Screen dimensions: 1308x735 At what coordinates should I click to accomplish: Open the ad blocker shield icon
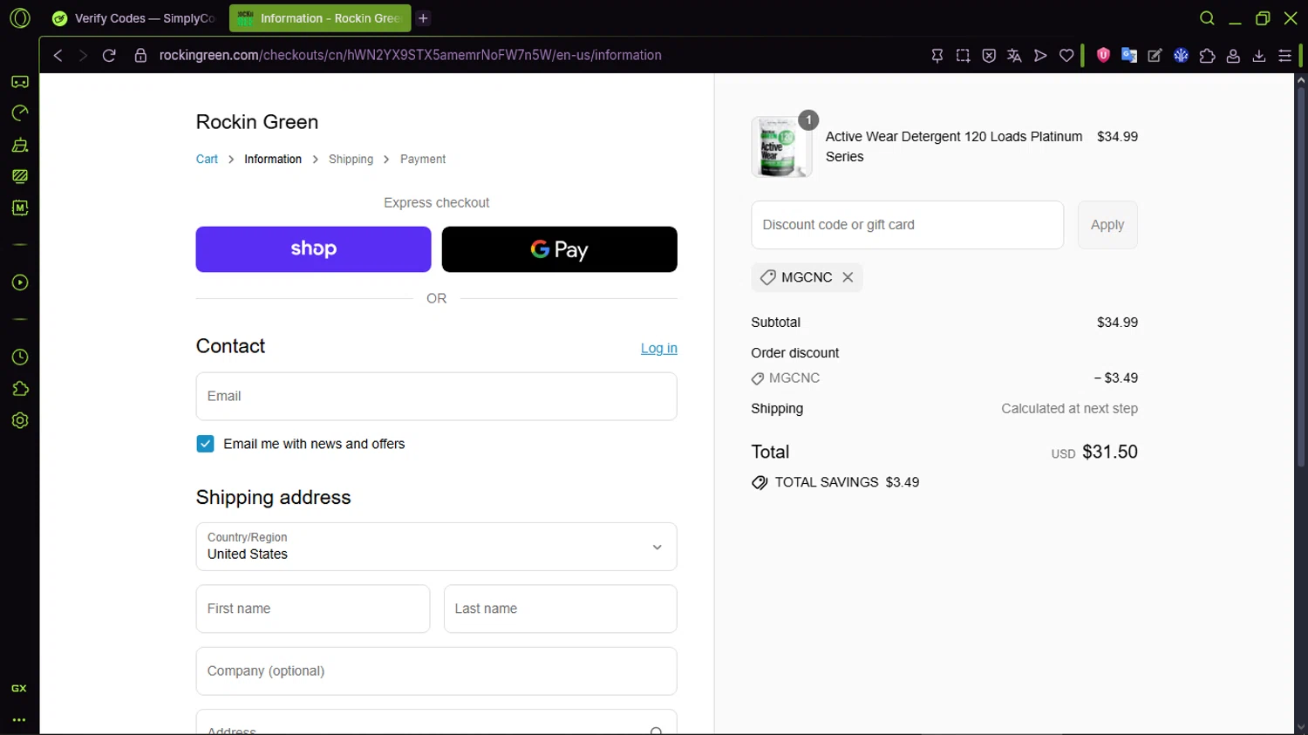click(x=989, y=56)
